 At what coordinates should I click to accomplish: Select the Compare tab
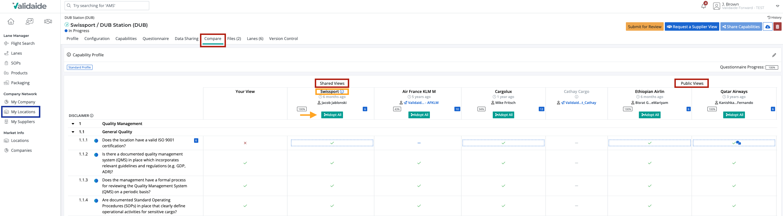(x=213, y=39)
